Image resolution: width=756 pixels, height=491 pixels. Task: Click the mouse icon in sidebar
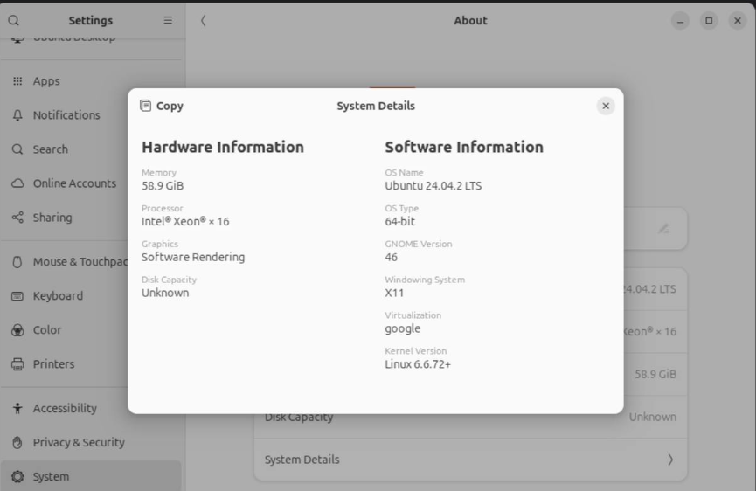[x=17, y=261]
